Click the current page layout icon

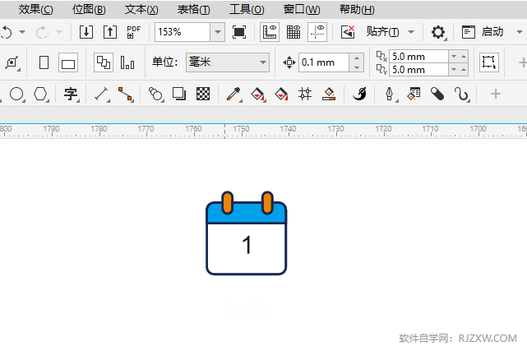click(x=127, y=62)
